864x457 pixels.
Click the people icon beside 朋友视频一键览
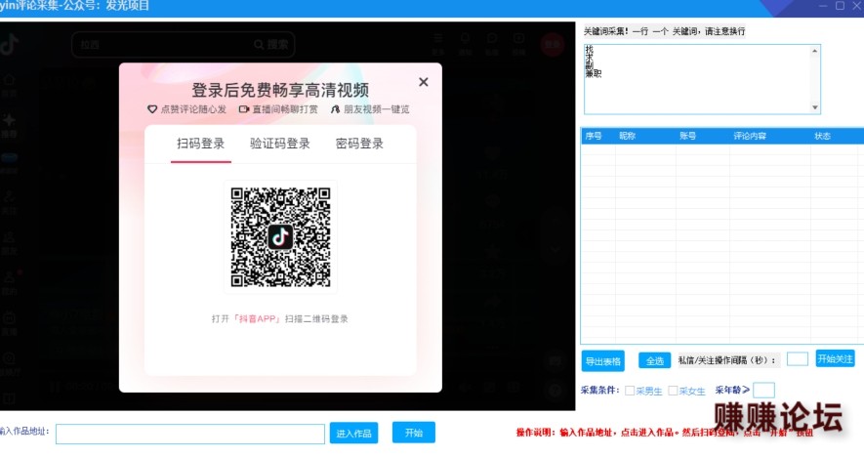click(335, 109)
